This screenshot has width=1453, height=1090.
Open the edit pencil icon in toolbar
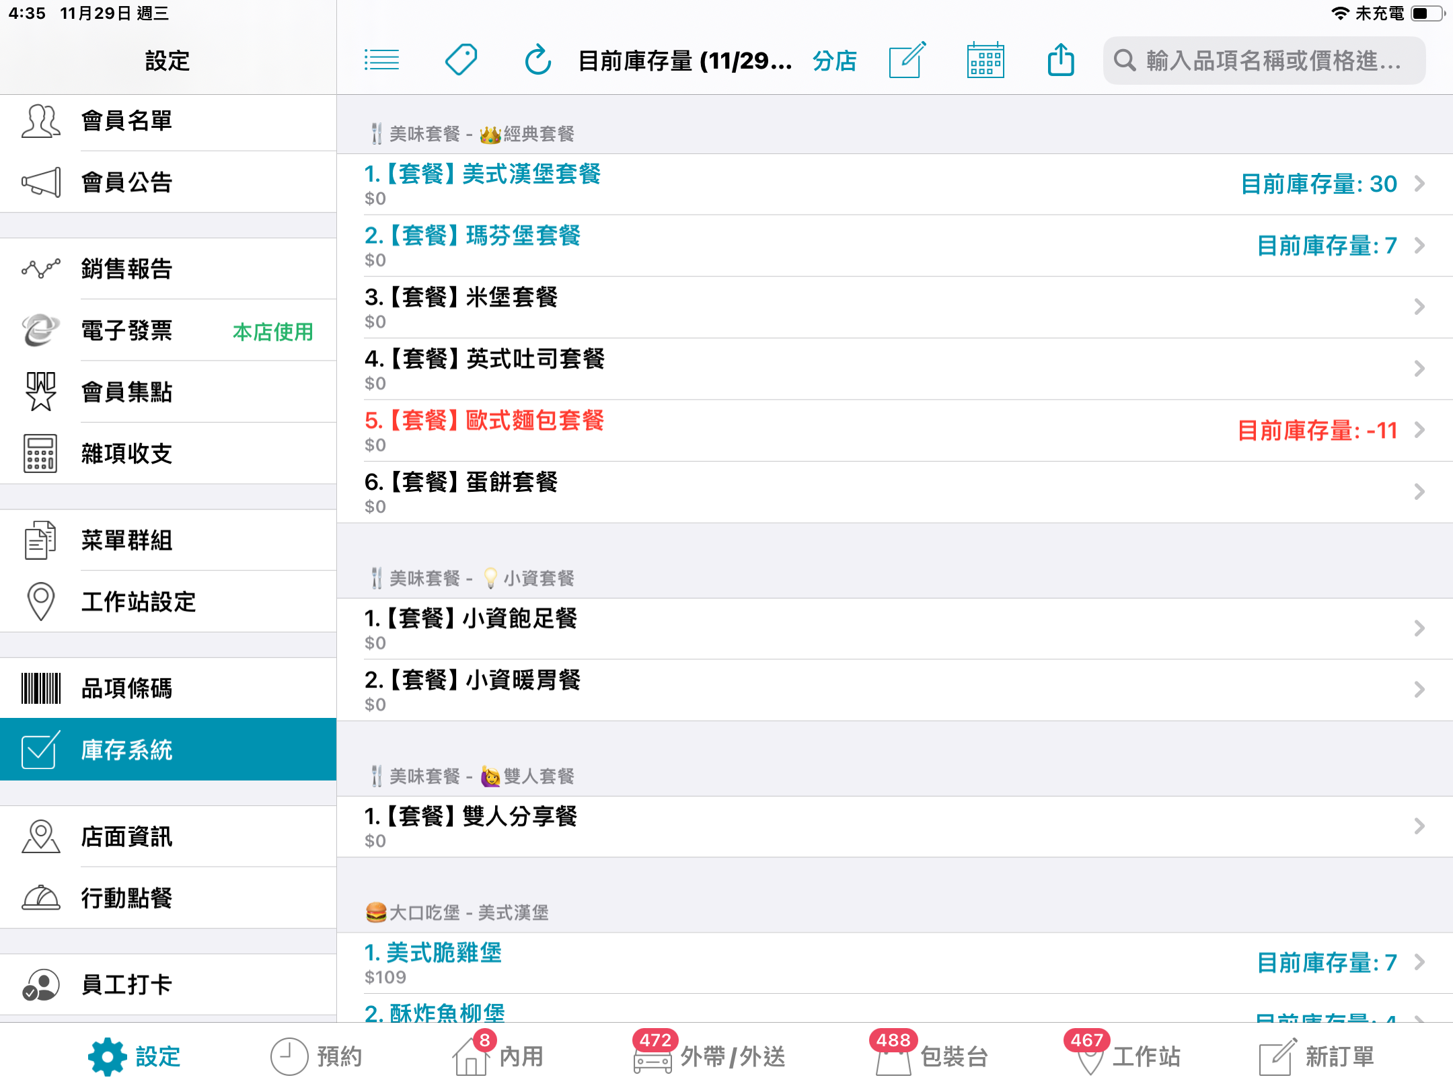click(x=907, y=60)
